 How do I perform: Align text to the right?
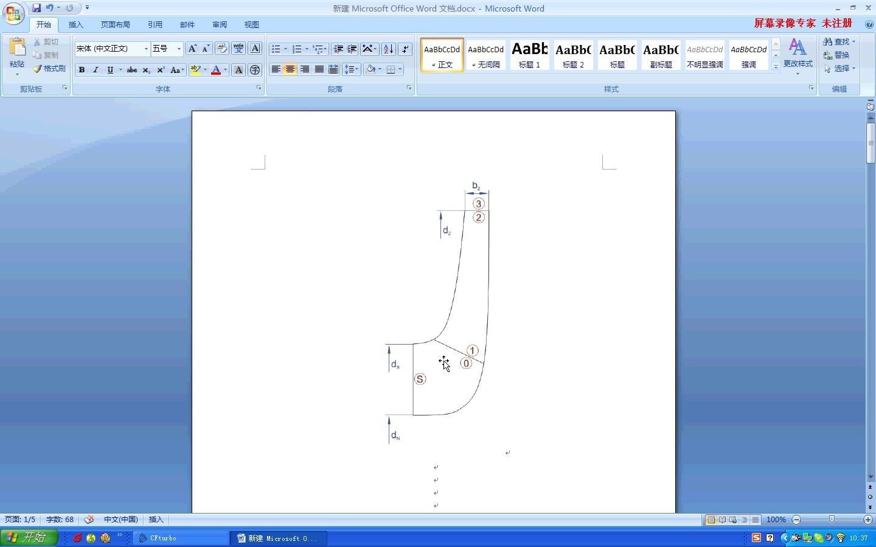coord(305,69)
